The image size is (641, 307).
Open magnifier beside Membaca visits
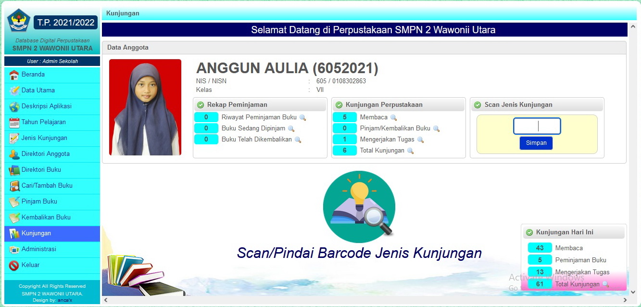(393, 117)
